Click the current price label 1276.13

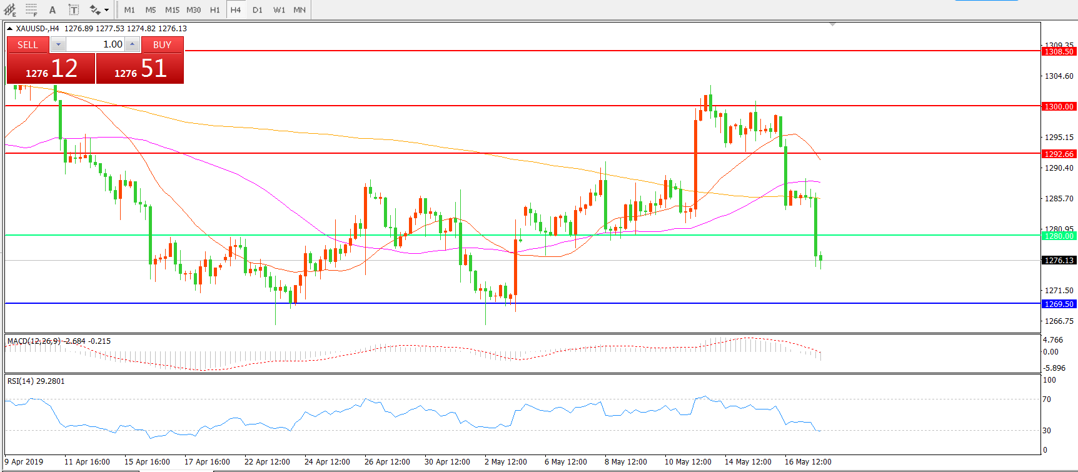point(1059,260)
